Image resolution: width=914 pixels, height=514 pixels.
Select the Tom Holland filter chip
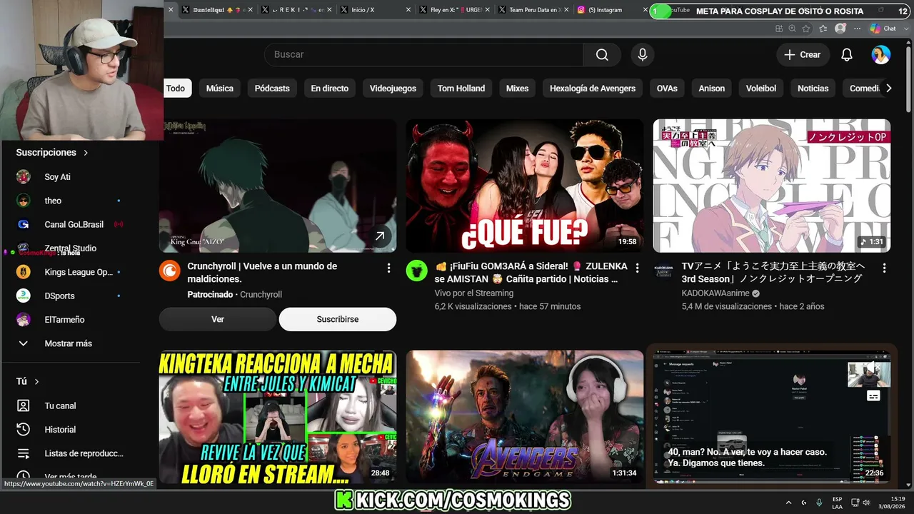coord(461,89)
